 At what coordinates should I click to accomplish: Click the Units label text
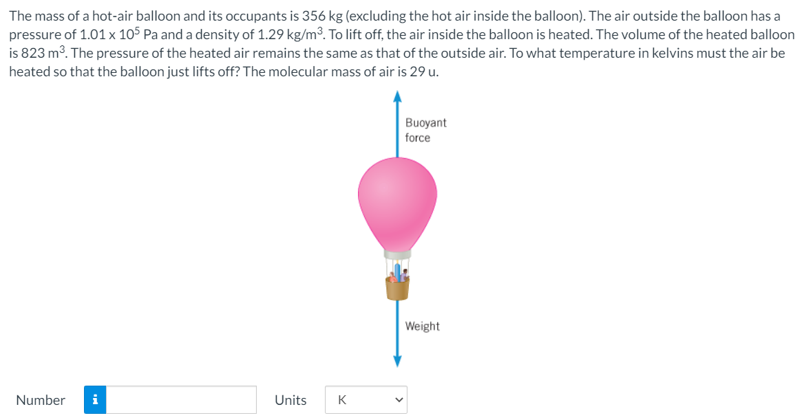[290, 400]
